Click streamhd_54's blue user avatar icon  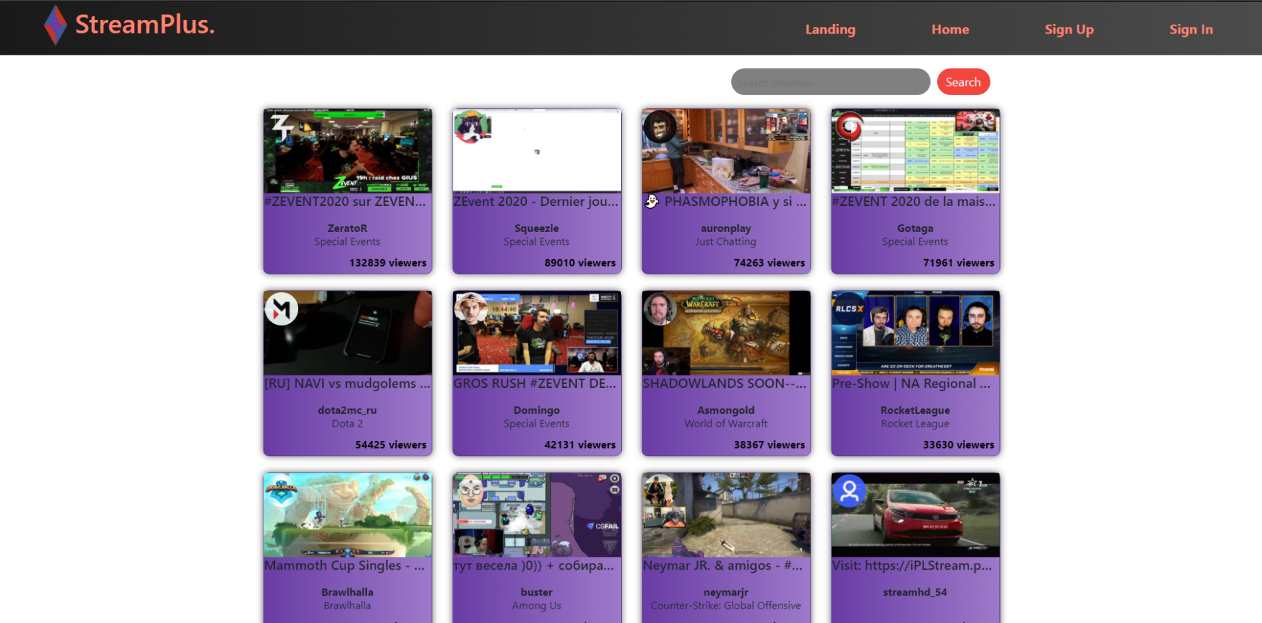coord(850,490)
